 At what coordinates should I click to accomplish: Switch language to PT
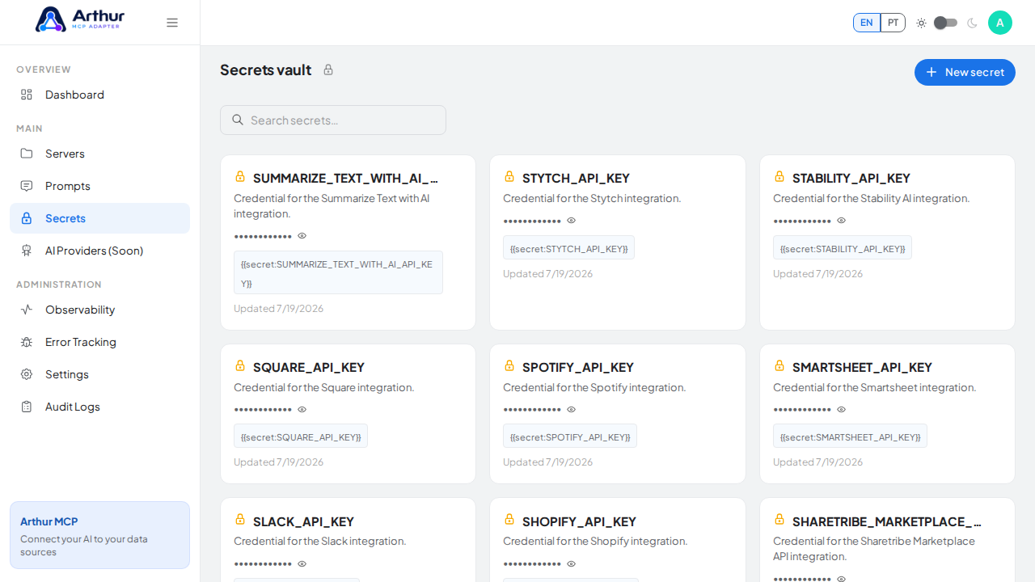(x=893, y=23)
